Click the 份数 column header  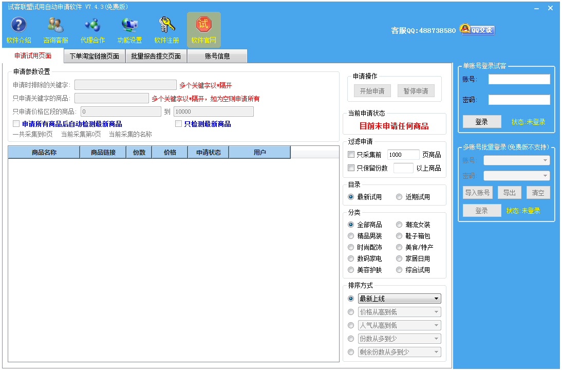pos(139,152)
